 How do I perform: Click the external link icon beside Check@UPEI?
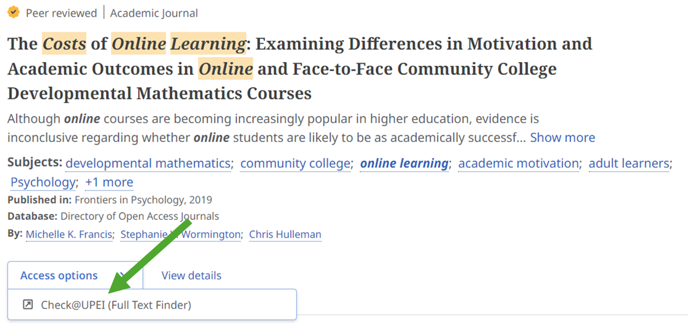28,305
